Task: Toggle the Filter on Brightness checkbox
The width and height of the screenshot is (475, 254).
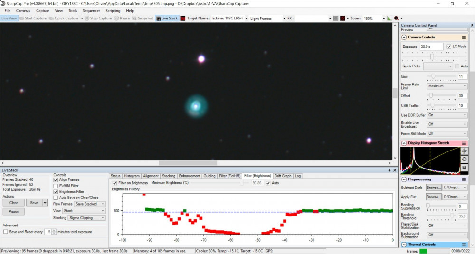Action: coord(115,183)
